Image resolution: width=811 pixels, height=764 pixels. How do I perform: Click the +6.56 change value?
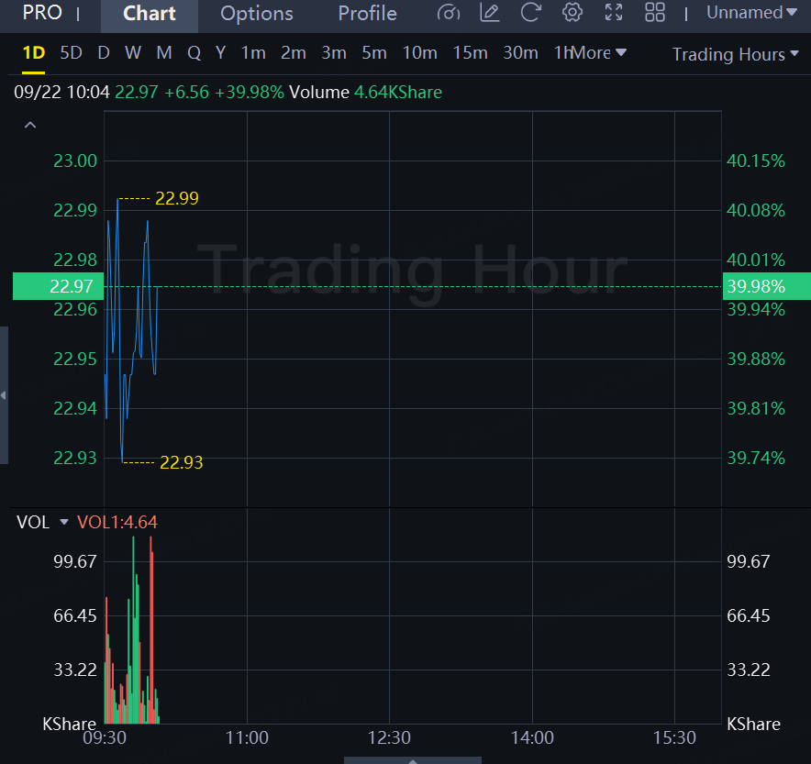click(x=187, y=93)
